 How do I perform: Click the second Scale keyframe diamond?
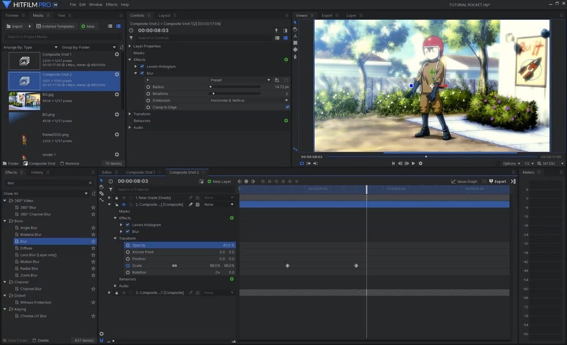click(x=356, y=266)
